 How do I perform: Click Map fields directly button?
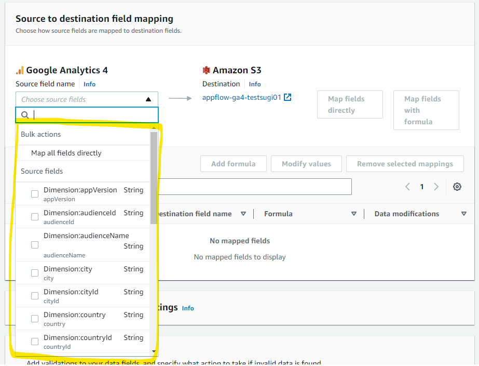[350, 104]
